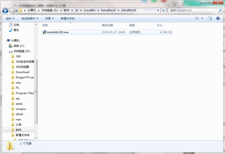The width and height of the screenshot is (225, 154).
Task: Expand the arrow after 软件 breadcrumb
Action: click(72, 10)
